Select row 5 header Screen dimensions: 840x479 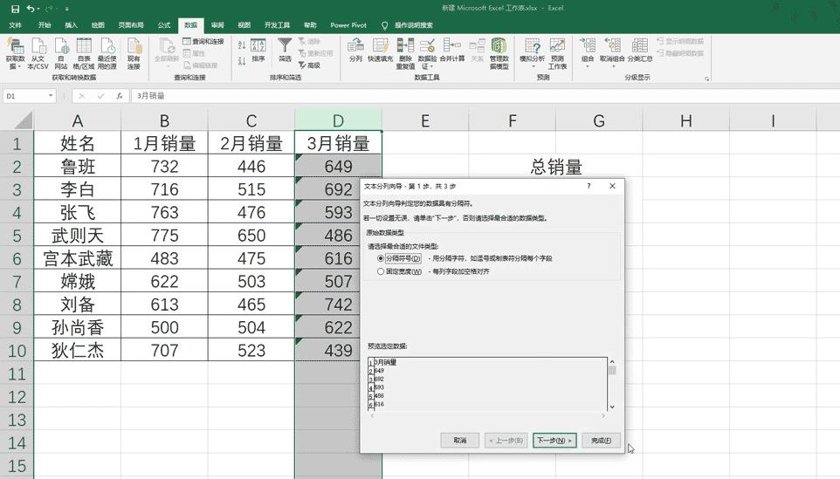coord(17,236)
